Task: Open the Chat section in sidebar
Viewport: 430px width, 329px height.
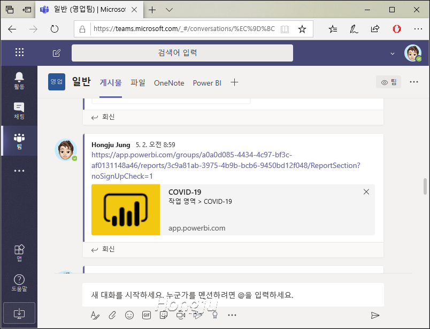Action: (x=19, y=111)
